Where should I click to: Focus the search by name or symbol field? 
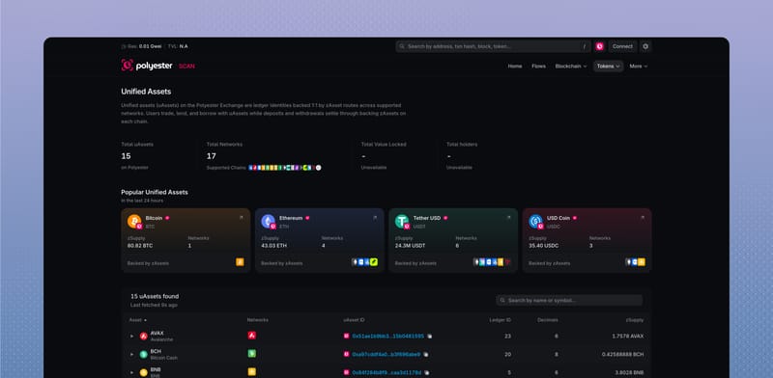[569, 300]
